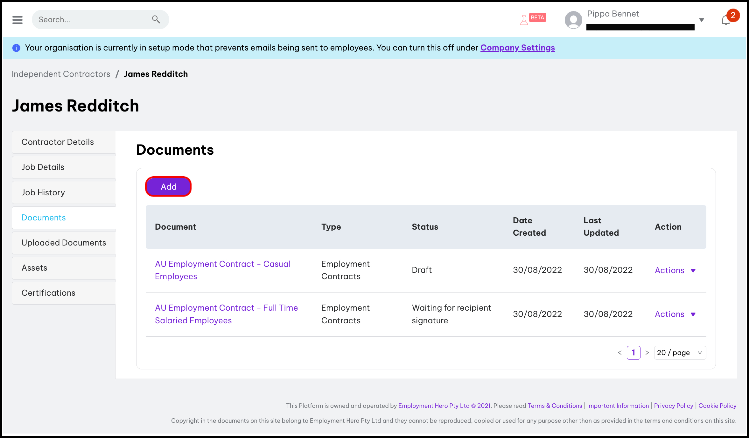Open the Company Settings link

[517, 48]
